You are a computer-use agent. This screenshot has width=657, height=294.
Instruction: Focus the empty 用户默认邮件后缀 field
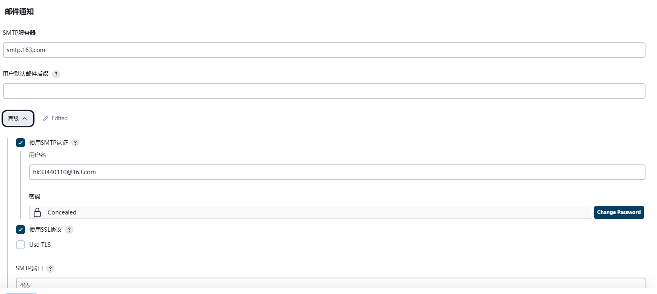[x=324, y=91]
